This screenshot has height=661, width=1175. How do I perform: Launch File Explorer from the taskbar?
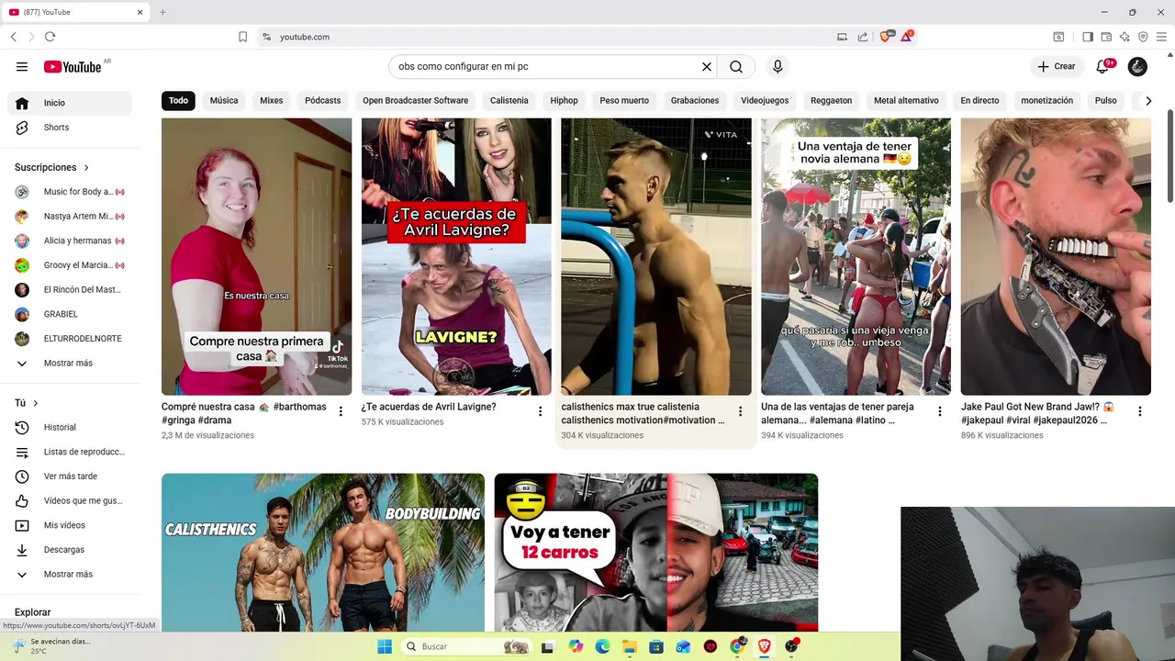pos(629,646)
